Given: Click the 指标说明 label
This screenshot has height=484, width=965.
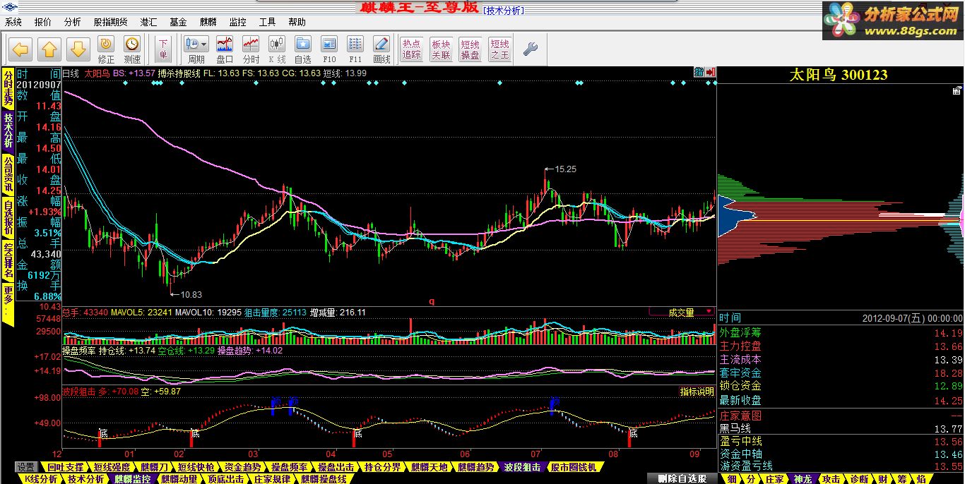Looking at the screenshot, I should point(697,391).
